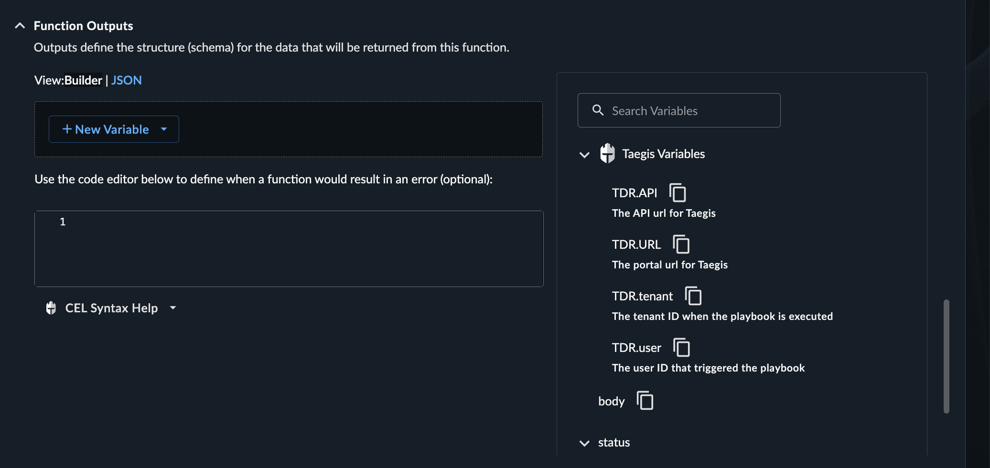Focus the Search Variables field

click(x=679, y=110)
